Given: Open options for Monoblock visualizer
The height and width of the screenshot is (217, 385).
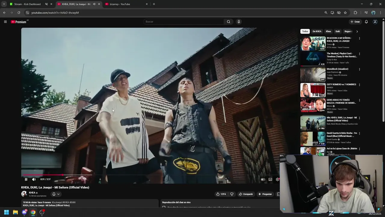Looking at the screenshot, I should [x=359, y=69].
